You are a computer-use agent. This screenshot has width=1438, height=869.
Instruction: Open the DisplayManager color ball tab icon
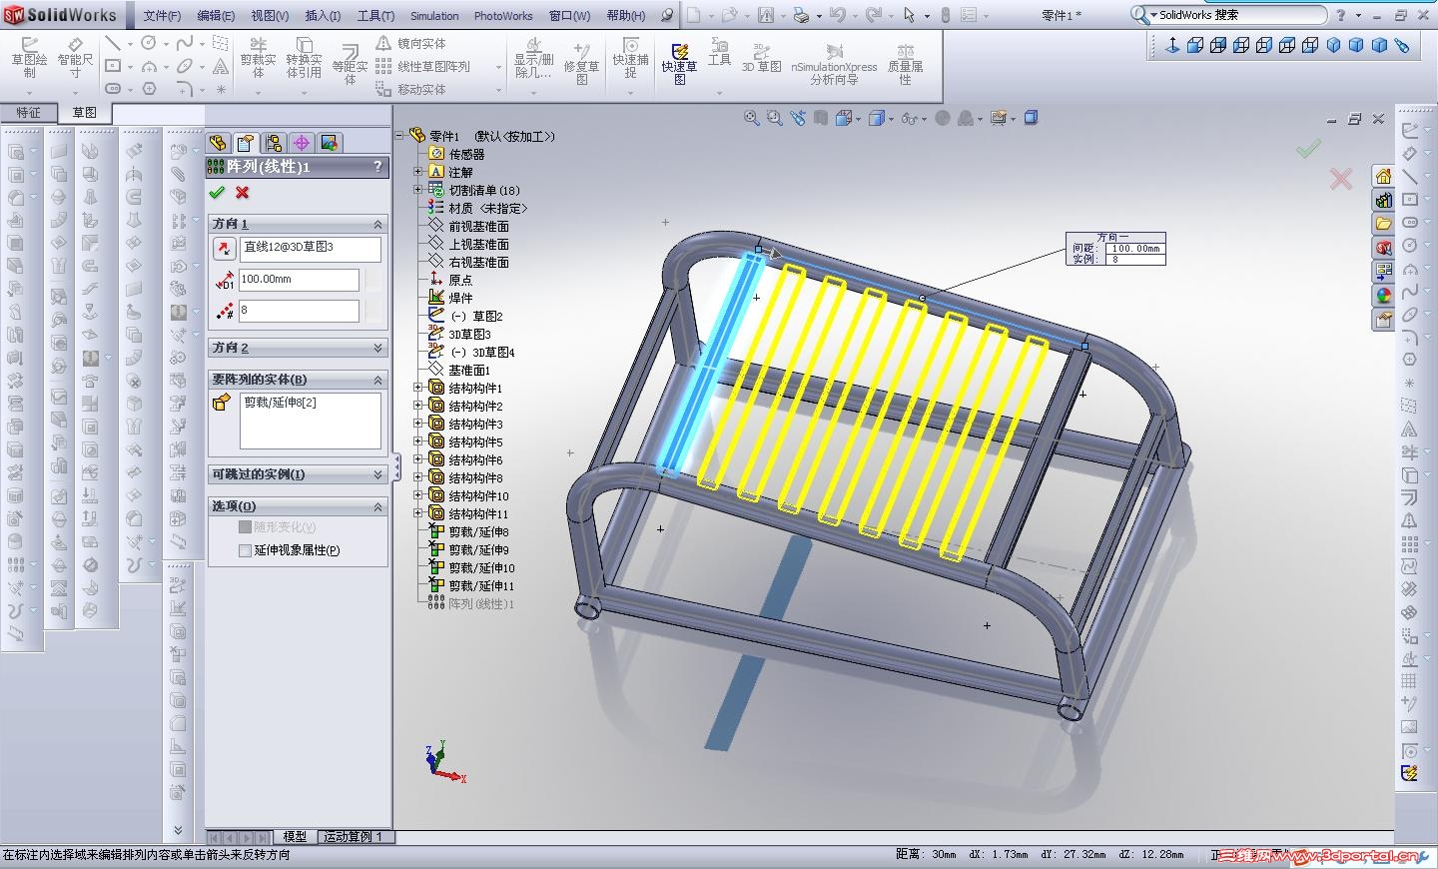[330, 143]
